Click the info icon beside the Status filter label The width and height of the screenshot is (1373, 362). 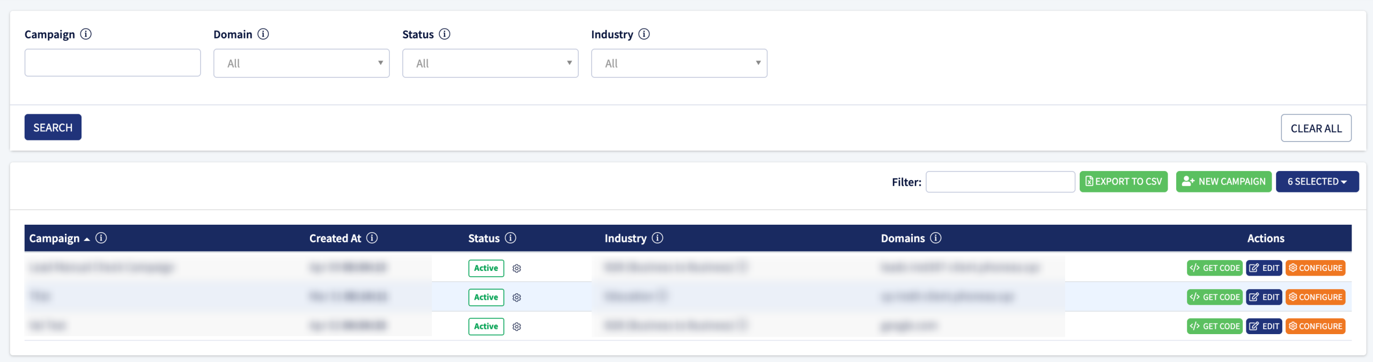tap(445, 34)
